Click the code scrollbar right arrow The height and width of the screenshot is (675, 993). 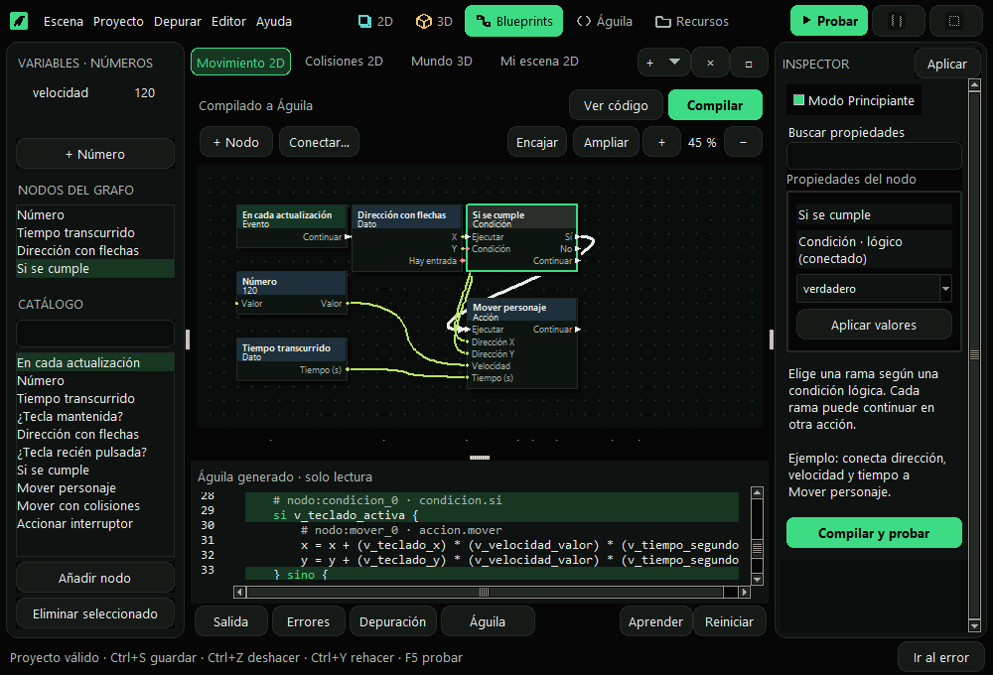coord(745,592)
